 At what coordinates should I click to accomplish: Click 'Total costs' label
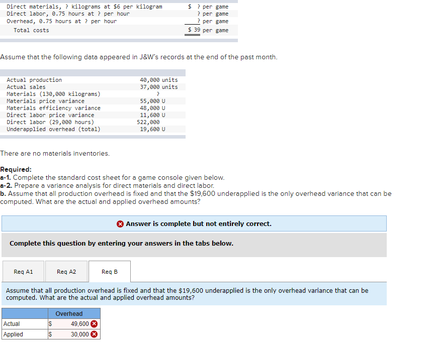[x=31, y=31]
